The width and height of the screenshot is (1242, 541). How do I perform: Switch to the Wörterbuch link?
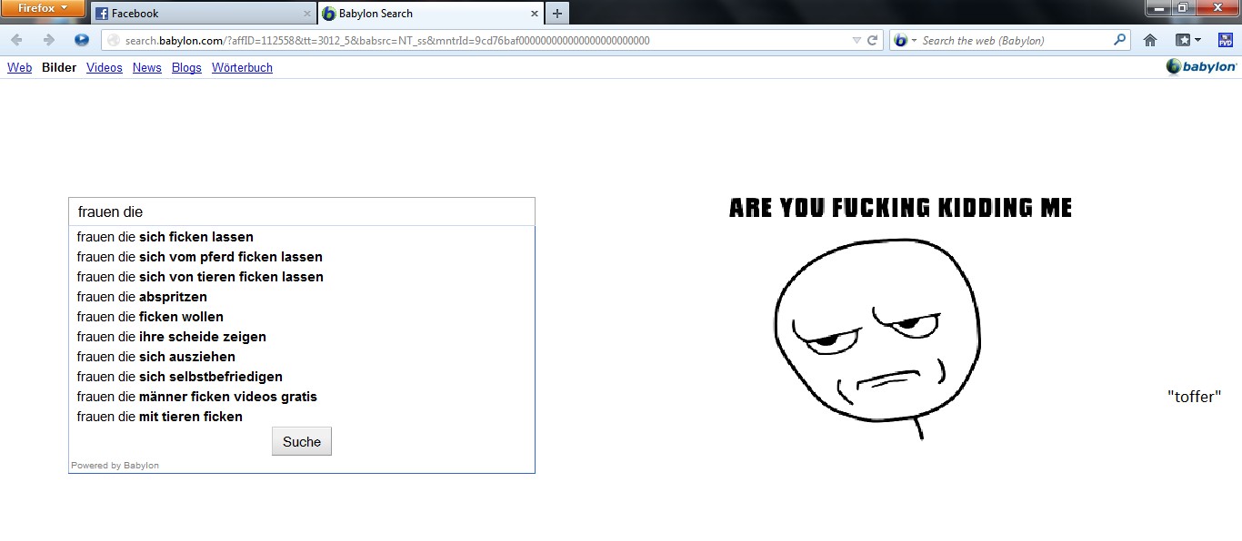pos(242,68)
